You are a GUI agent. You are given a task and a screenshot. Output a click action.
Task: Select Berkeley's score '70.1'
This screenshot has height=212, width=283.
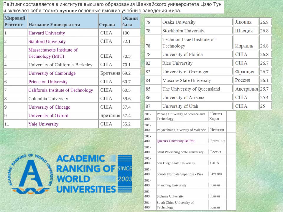pos(131,65)
